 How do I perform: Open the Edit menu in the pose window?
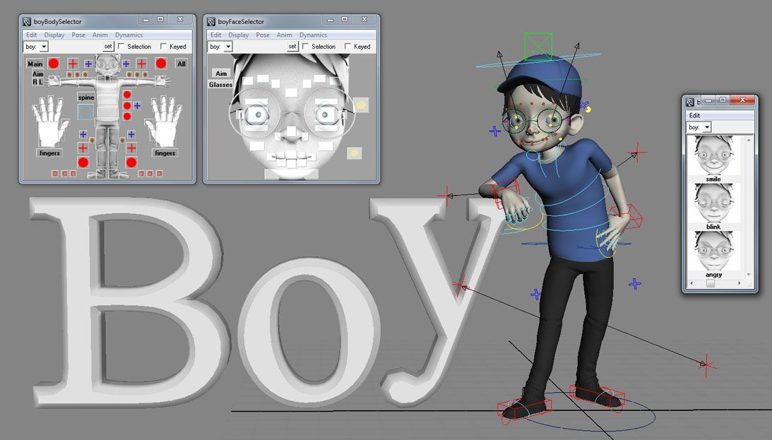[x=695, y=115]
